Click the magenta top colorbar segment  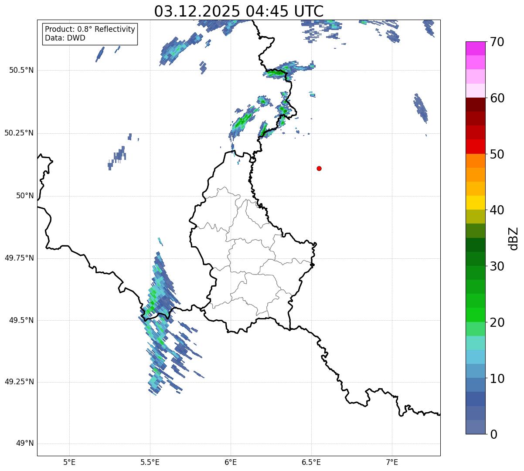476,48
